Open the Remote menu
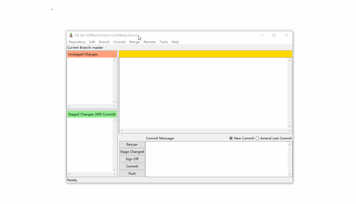 tap(149, 42)
